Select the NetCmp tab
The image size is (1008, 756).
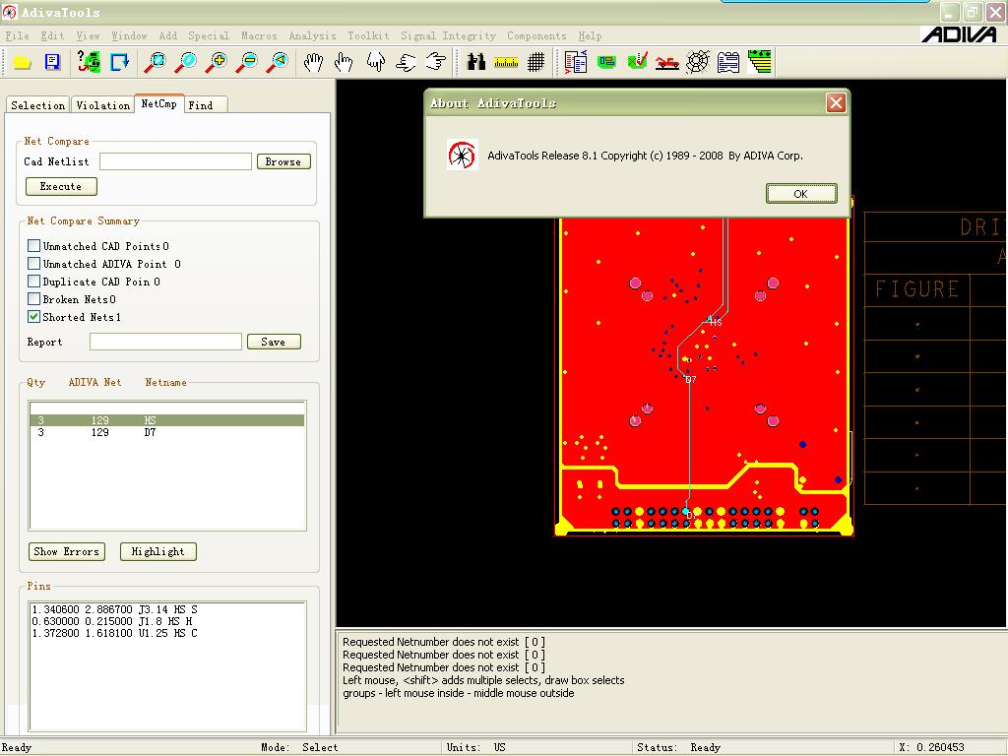click(x=158, y=103)
